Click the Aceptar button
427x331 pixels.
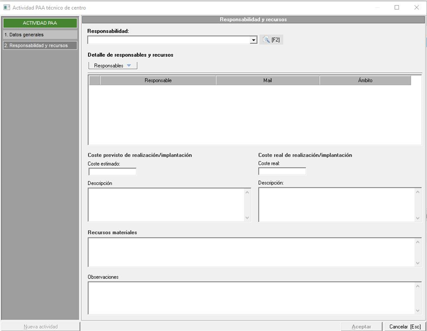pos(361,326)
